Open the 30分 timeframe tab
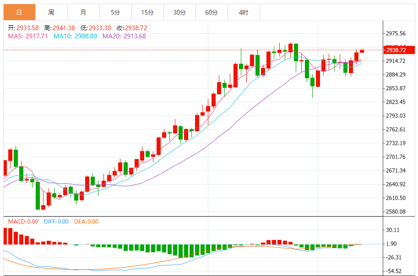This screenshot has width=418, height=276. (179, 12)
